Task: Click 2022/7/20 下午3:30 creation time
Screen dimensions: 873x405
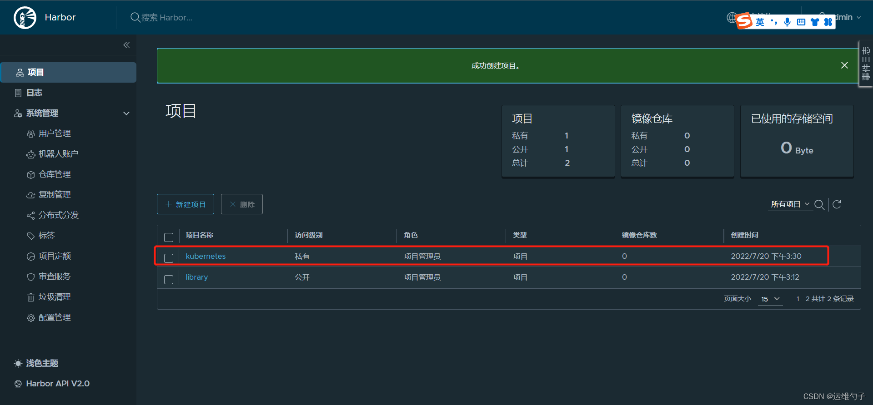Action: (x=766, y=256)
